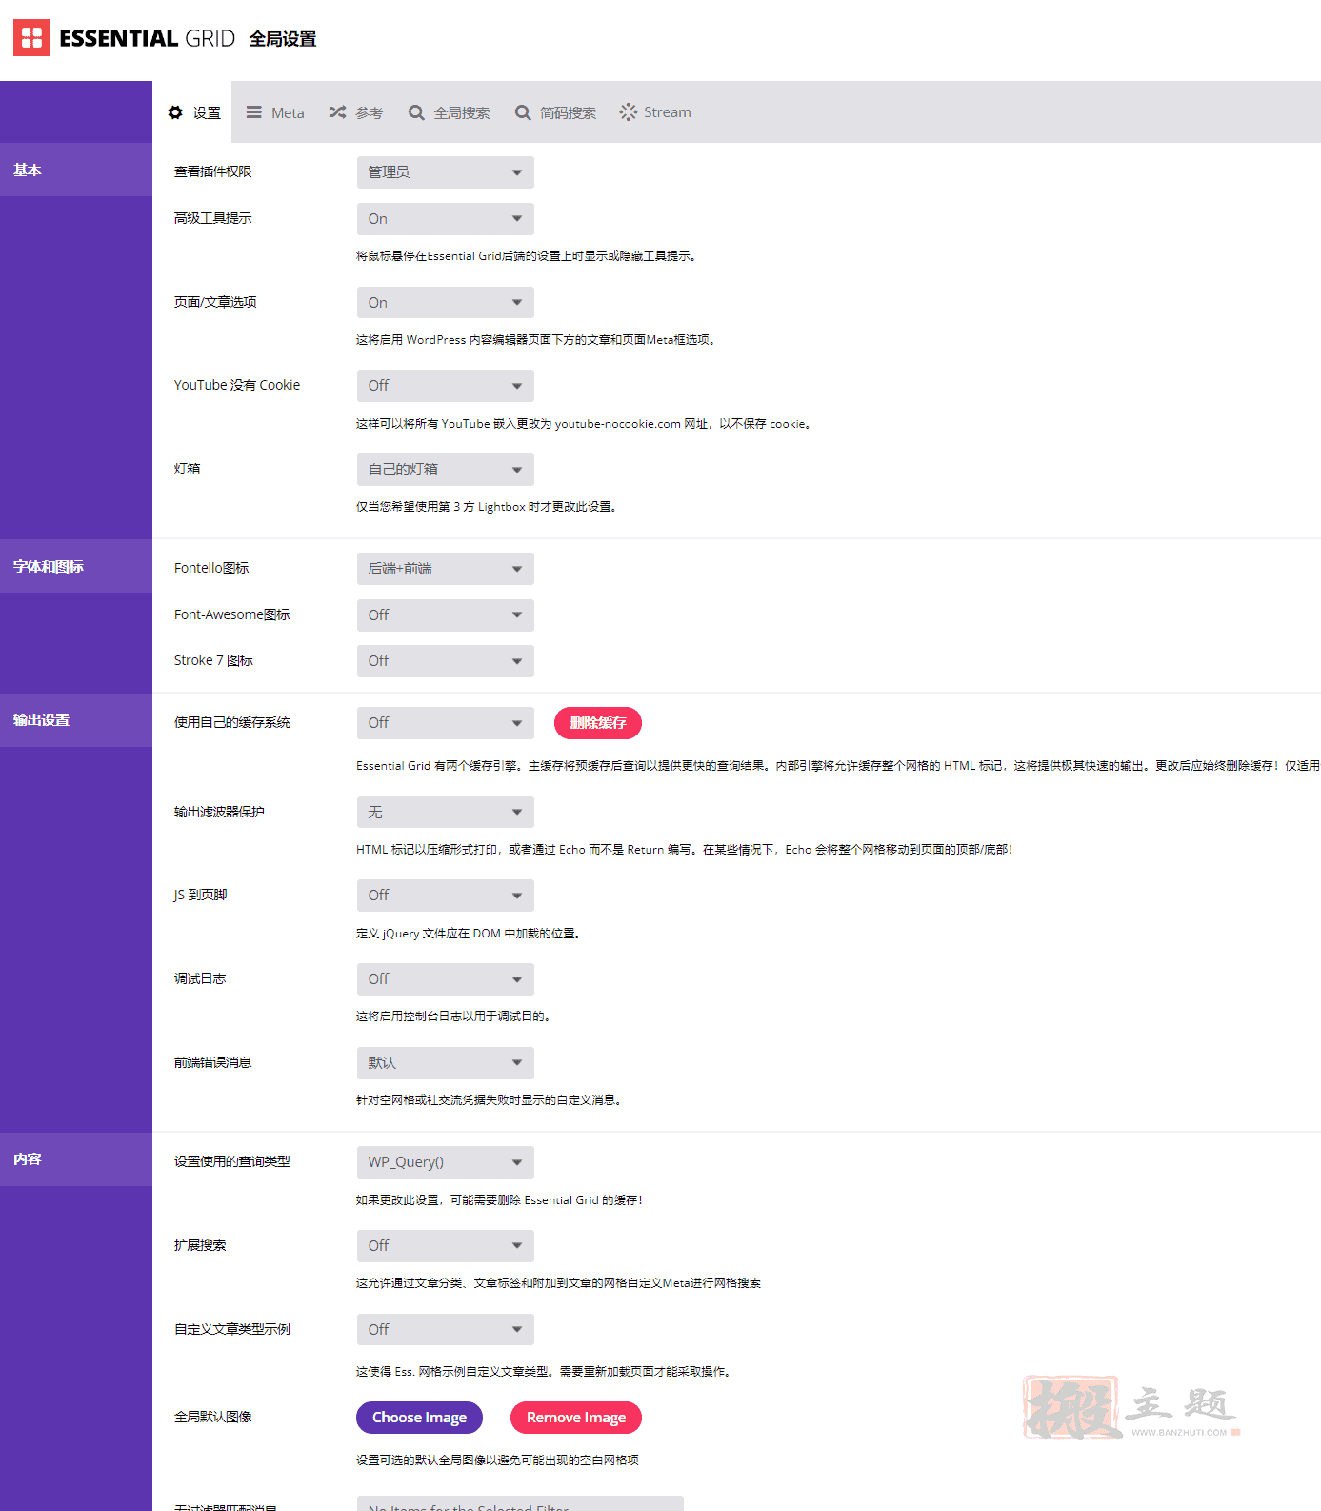The width and height of the screenshot is (1321, 1511).
Task: Open the 设置使用的查询类型 dropdown
Action: coord(445,1162)
